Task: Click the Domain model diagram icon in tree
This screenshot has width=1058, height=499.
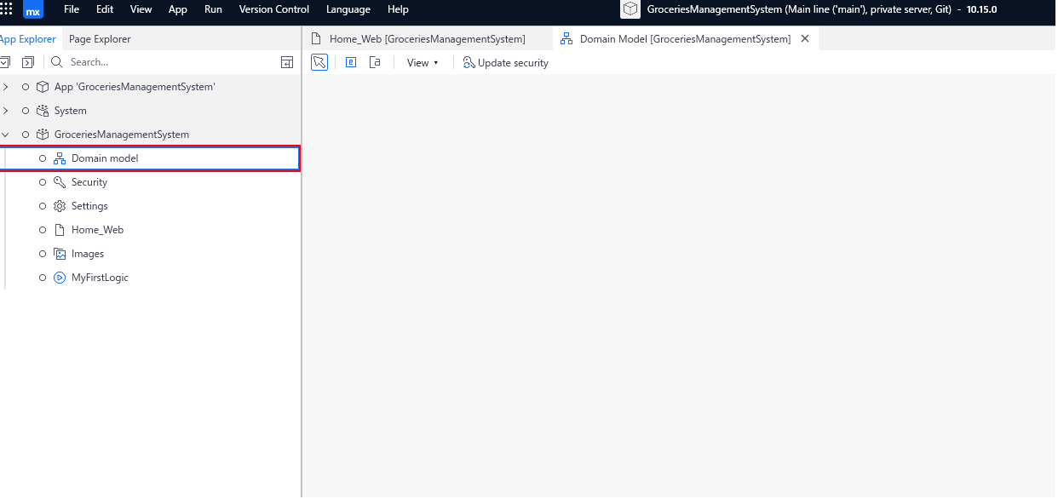Action: click(60, 158)
